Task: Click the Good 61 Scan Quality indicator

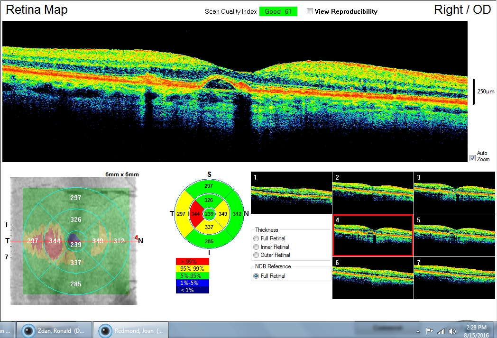Action: pos(278,11)
